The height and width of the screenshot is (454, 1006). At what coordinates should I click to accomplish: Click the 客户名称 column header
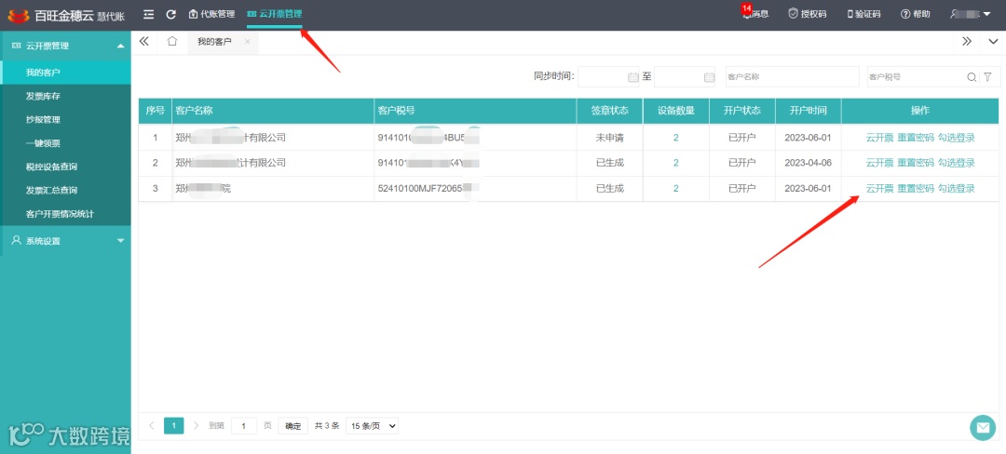[273, 111]
